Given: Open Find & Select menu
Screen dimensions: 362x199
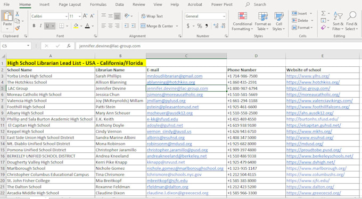Looking at the screenshot, I should [352, 21].
